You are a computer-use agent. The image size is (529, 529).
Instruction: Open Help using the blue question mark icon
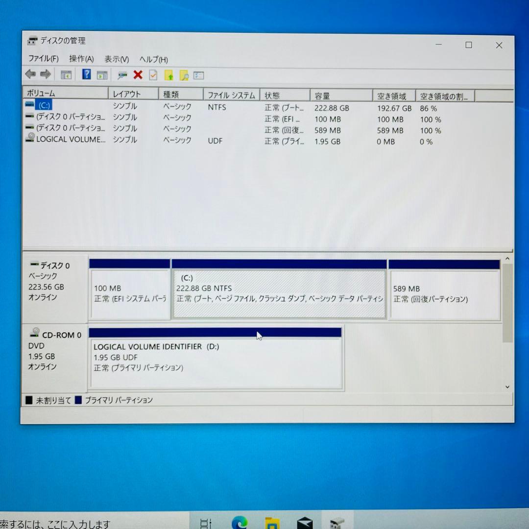point(86,74)
